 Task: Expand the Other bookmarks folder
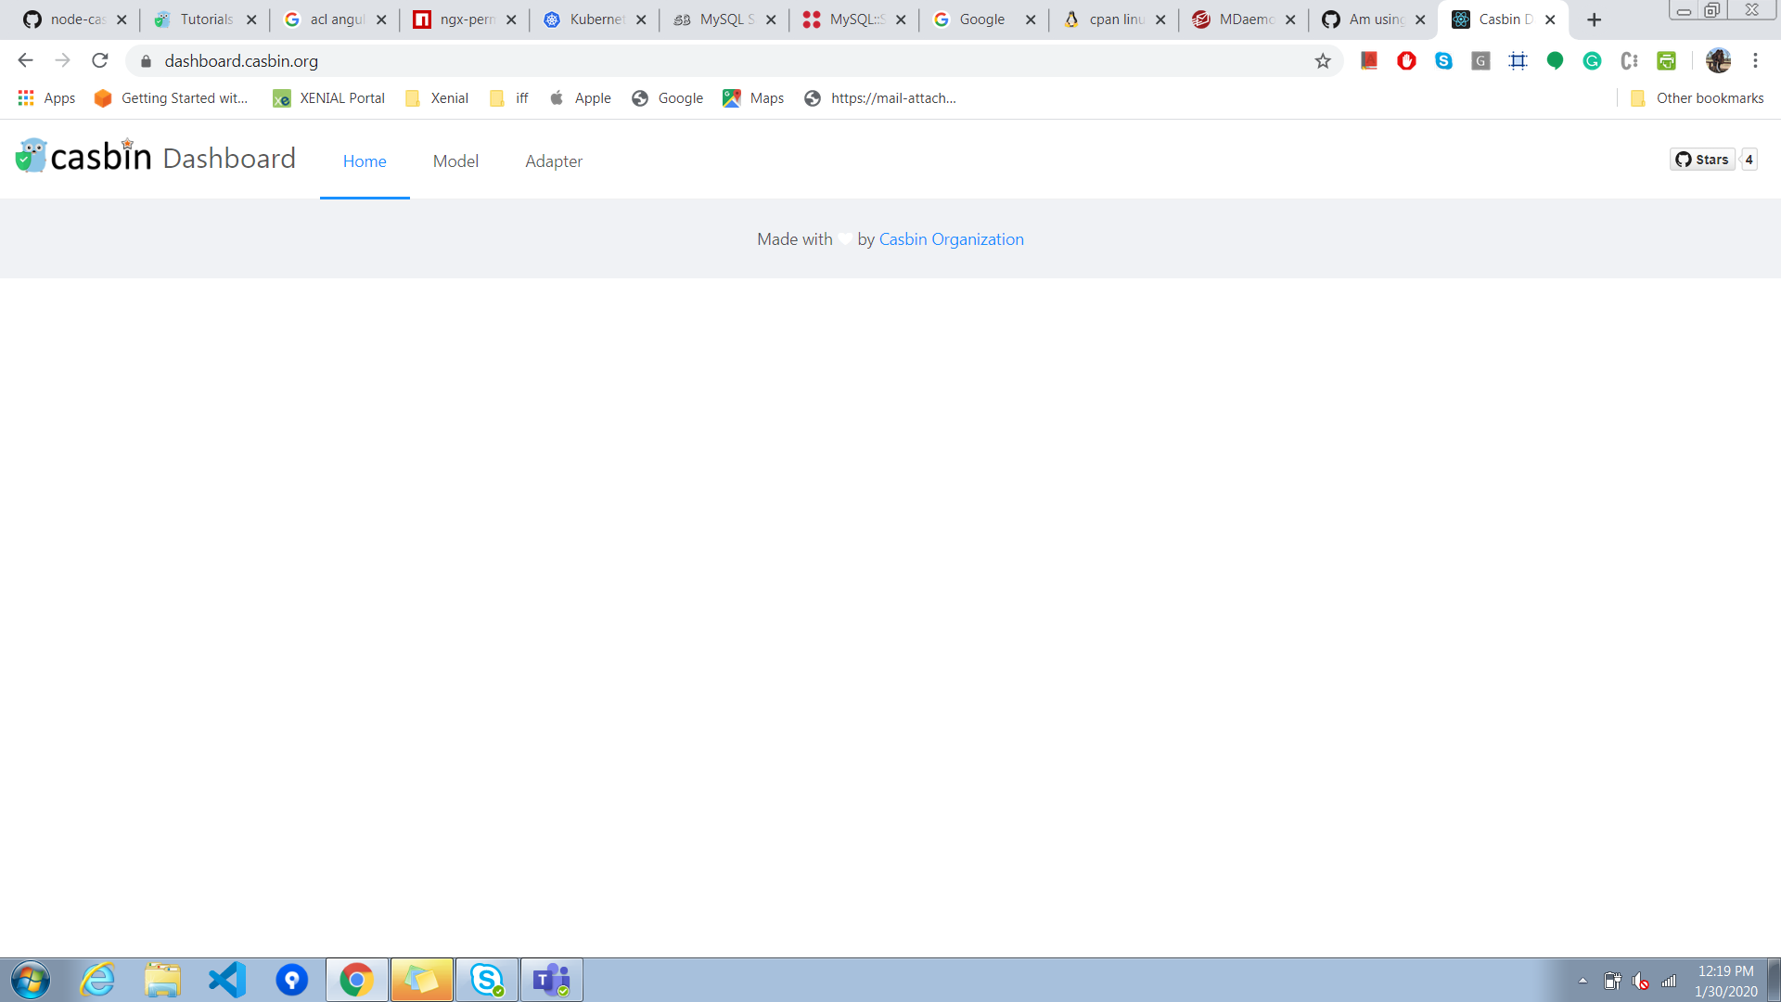point(1696,97)
